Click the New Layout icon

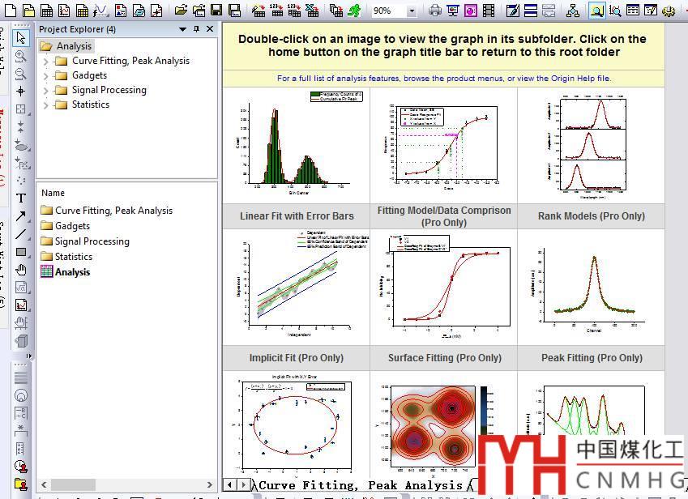click(x=120, y=11)
